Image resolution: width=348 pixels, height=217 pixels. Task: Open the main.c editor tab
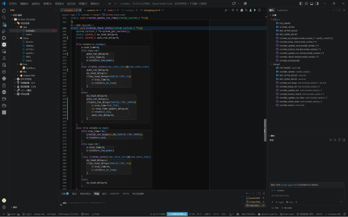click(110, 10)
